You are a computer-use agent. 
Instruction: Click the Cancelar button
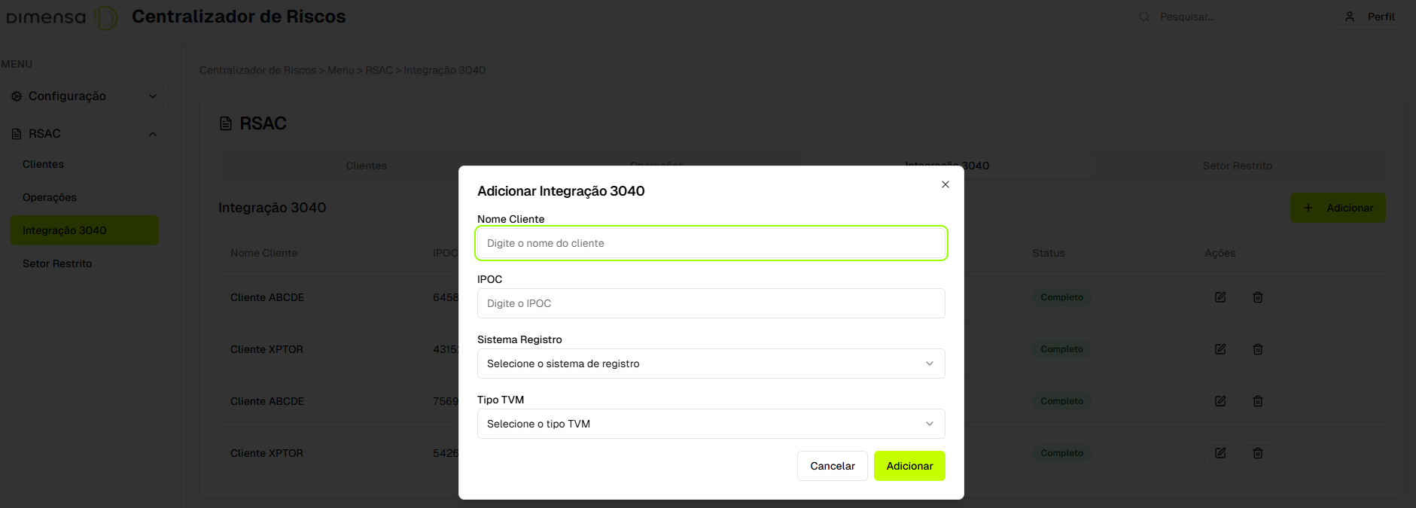[832, 466]
